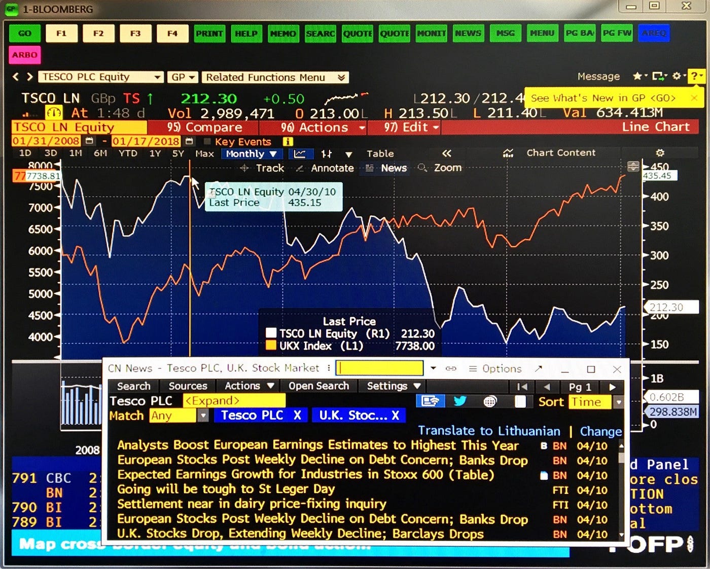Select the Annotate tool

(x=325, y=168)
